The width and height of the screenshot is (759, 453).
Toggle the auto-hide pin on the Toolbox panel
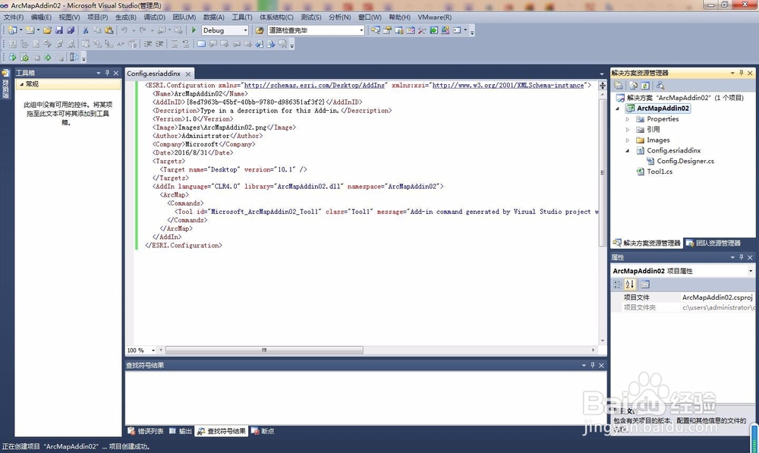coord(108,73)
